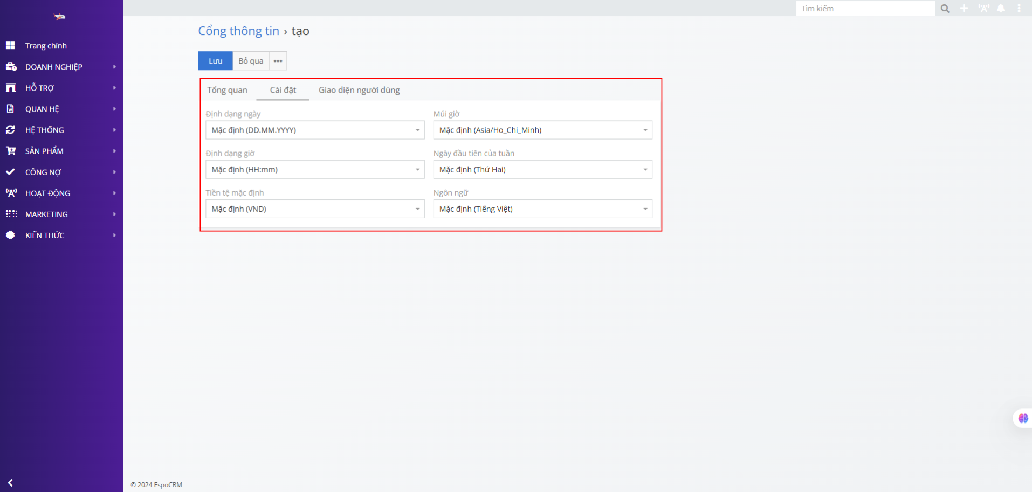
Task: Open the Tiền tệ mặc định dropdown
Action: (x=314, y=209)
